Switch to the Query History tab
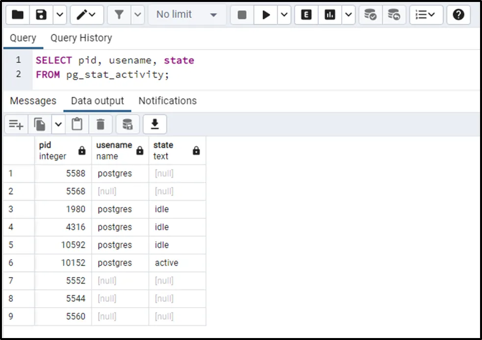This screenshot has height=340, width=482. coord(81,38)
